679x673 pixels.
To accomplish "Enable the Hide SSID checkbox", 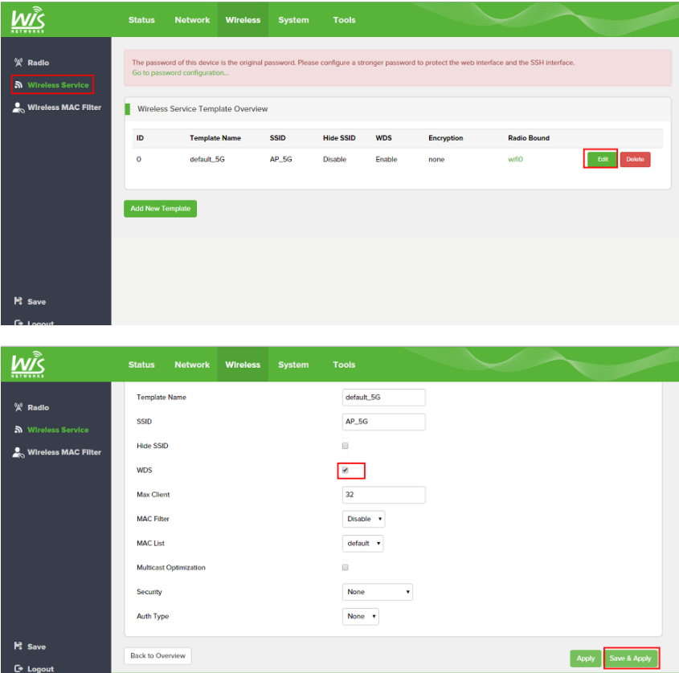I will click(x=346, y=446).
